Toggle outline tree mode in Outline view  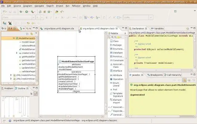pos(31,94)
